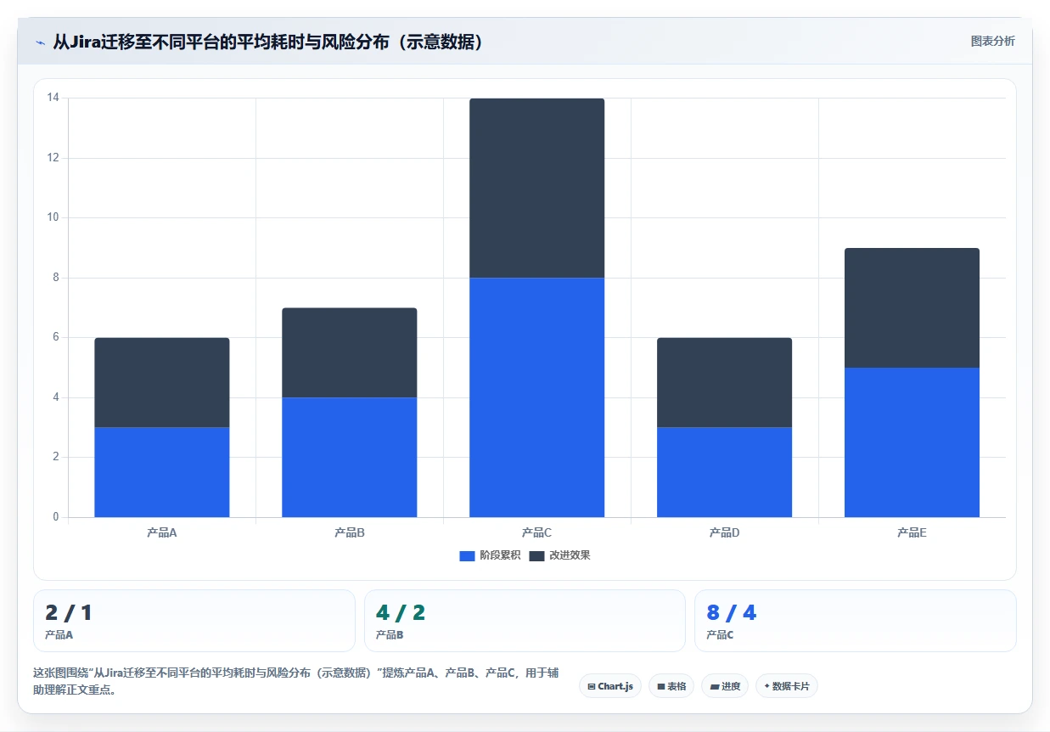
Task: Click the description paragraph below the stat cards
Action: click(x=295, y=681)
